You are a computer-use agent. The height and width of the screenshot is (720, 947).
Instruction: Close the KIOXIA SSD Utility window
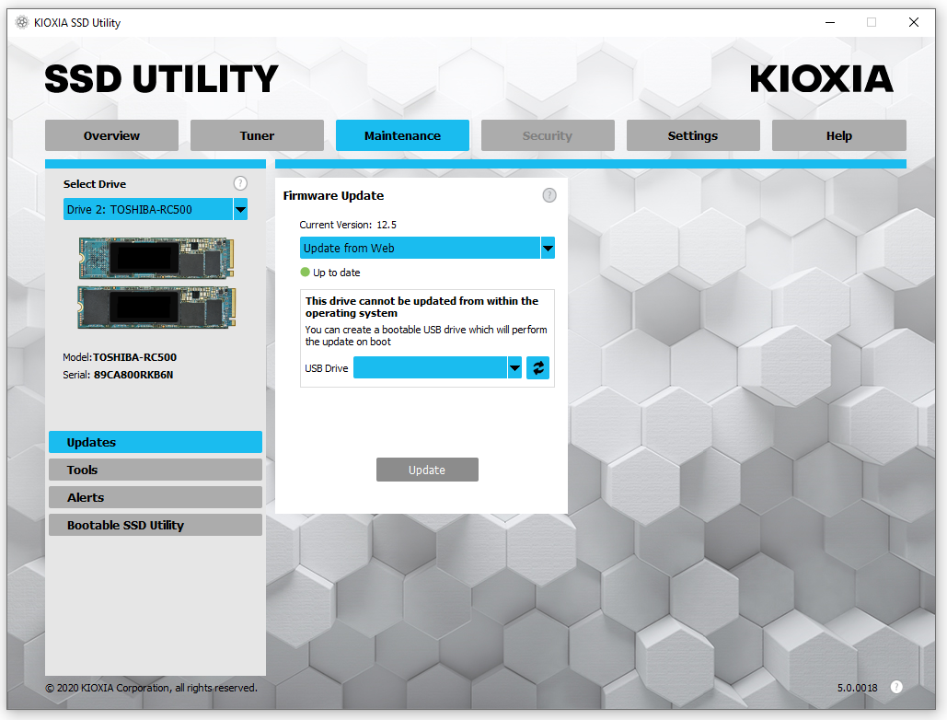914,22
